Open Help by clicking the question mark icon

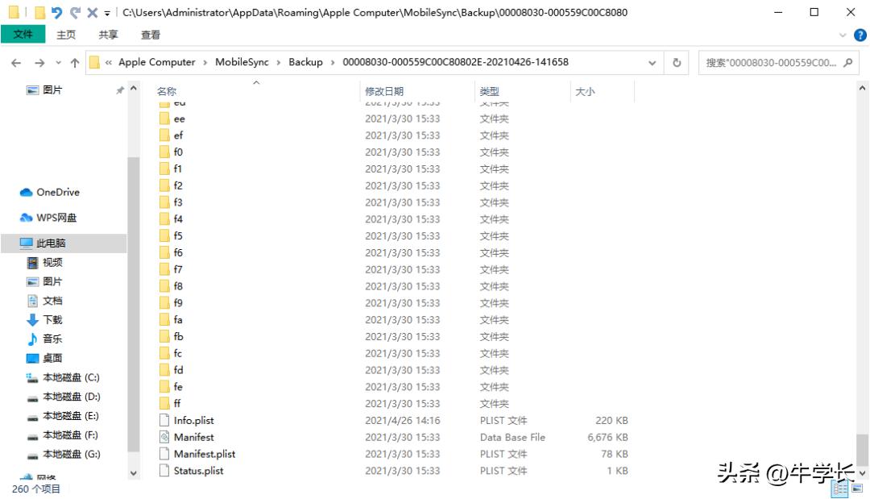[860, 35]
